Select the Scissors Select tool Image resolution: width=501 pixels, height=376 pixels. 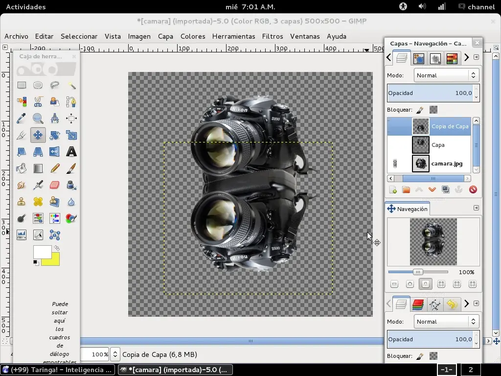pyautogui.click(x=38, y=102)
